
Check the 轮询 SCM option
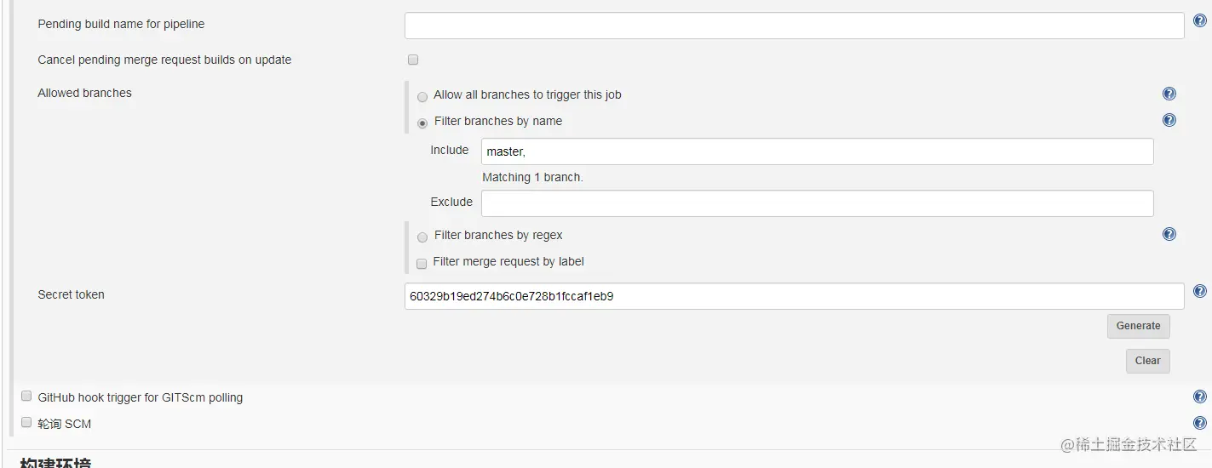(x=26, y=423)
